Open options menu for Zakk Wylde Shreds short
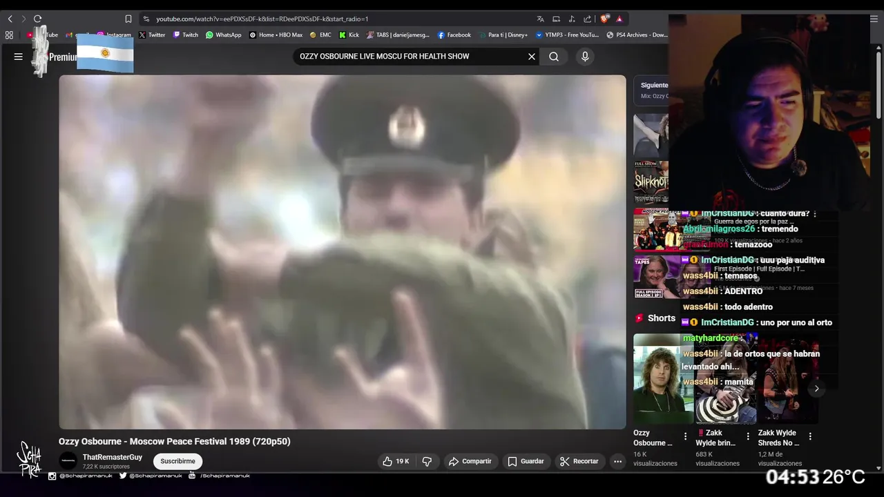This screenshot has height=497, width=884. 810,436
